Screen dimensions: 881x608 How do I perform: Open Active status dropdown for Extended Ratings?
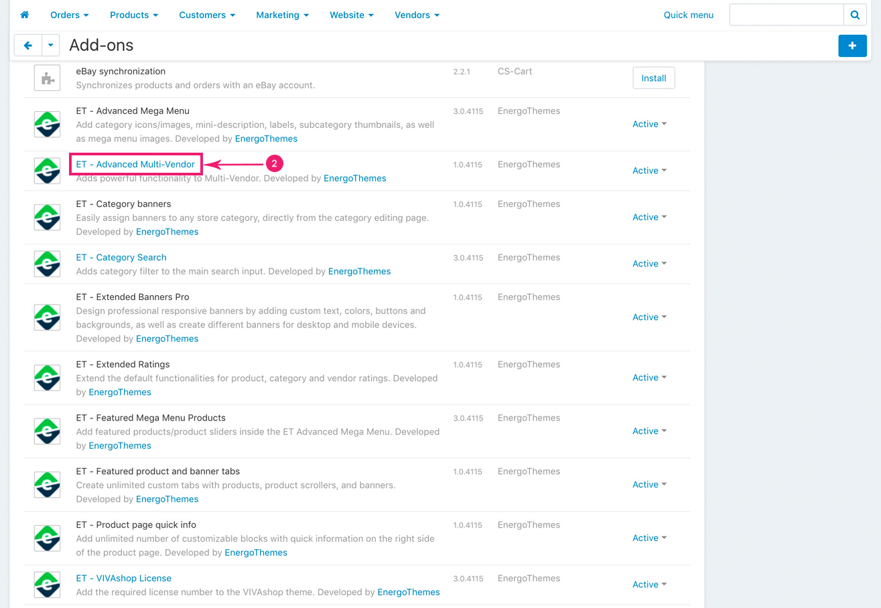coord(649,378)
